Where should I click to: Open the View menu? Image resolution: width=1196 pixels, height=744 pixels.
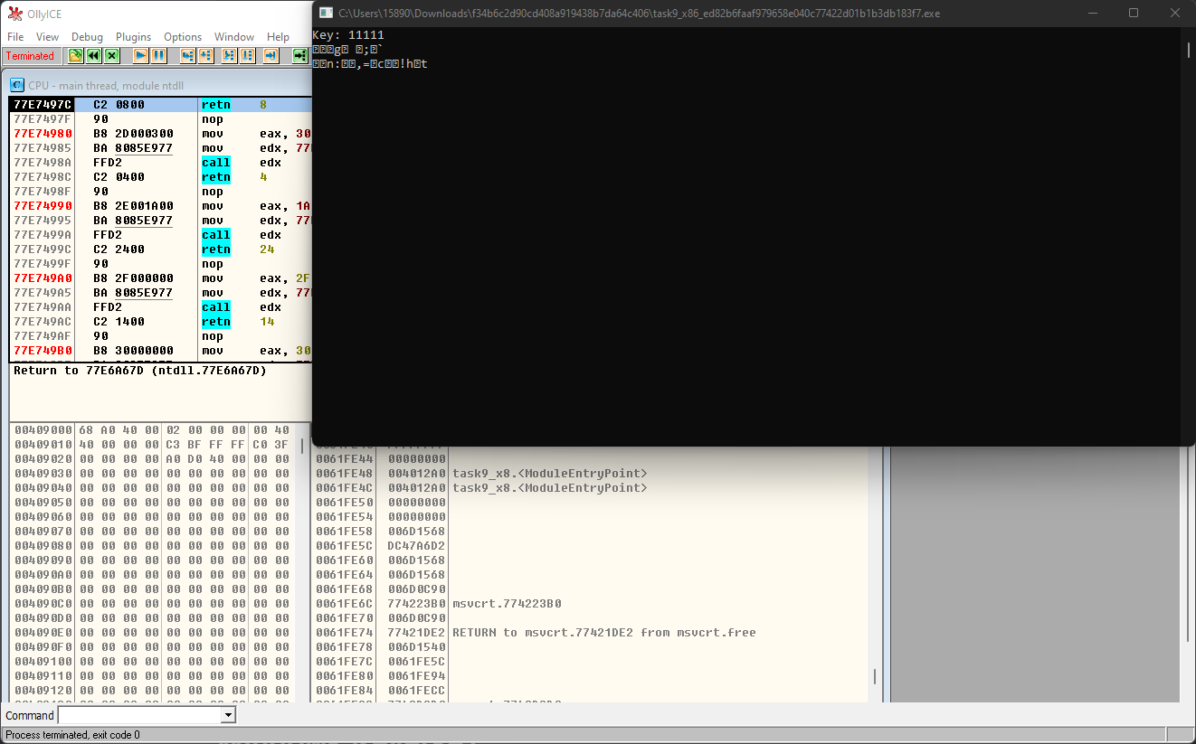48,37
